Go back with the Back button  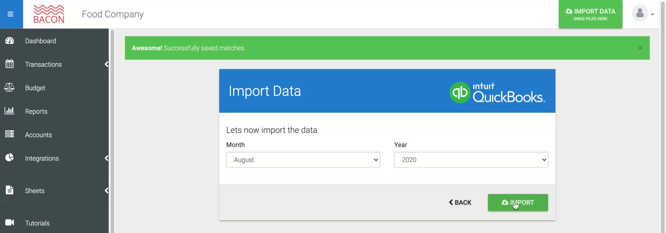pos(460,202)
